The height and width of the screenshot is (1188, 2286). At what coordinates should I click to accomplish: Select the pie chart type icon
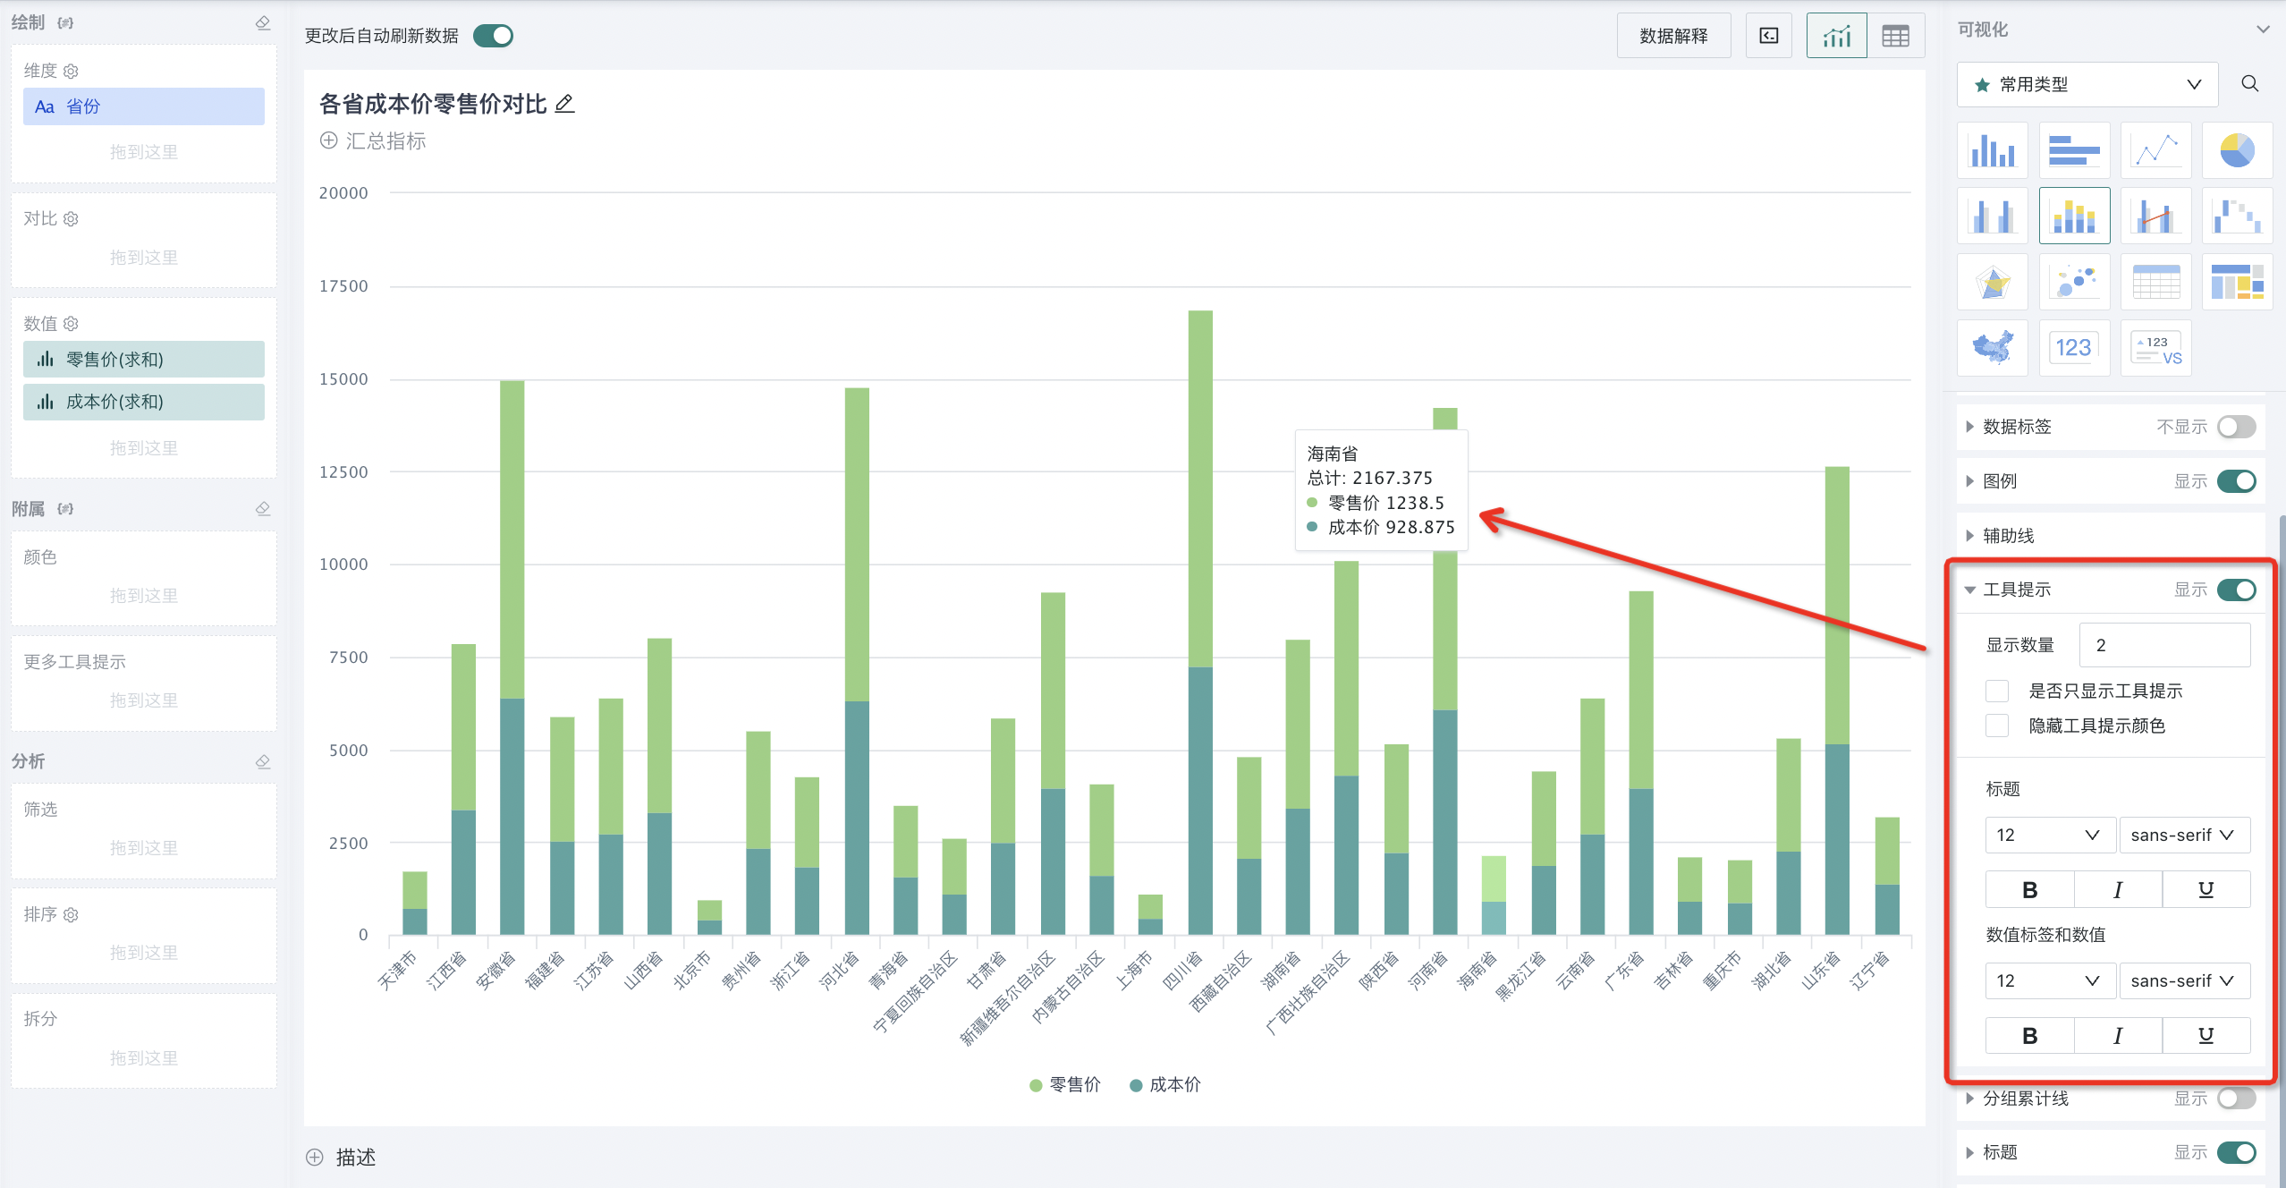tap(2236, 150)
